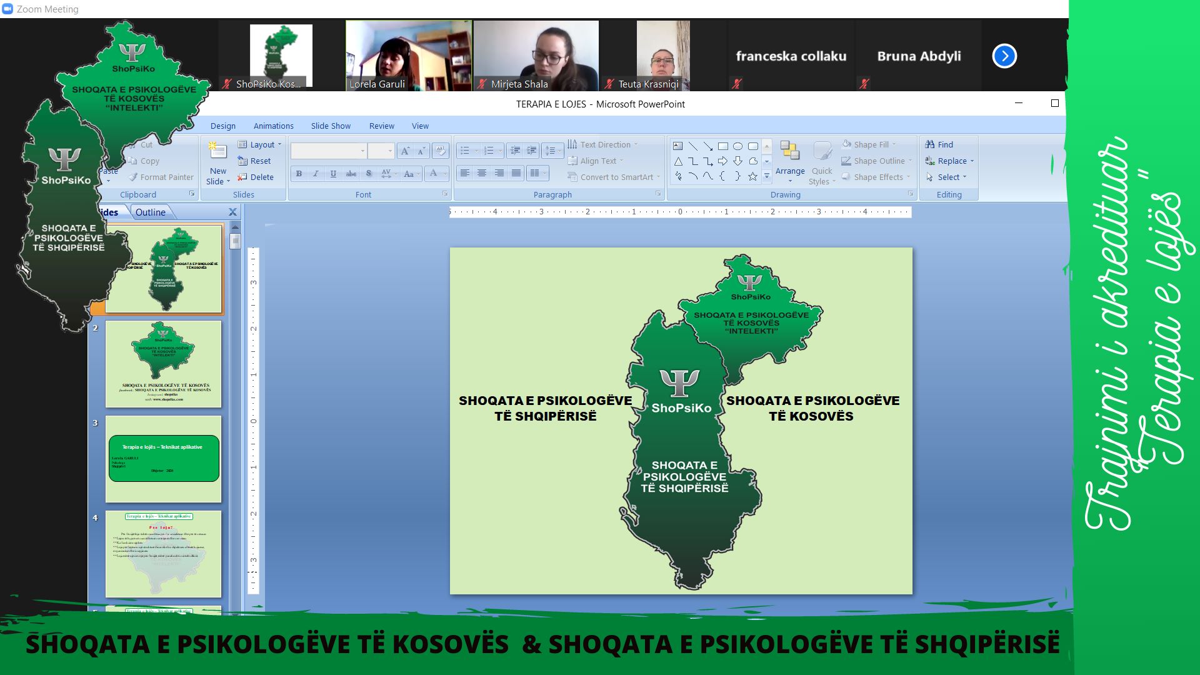Switch to the Outline pane tab
The height and width of the screenshot is (675, 1200).
point(151,212)
